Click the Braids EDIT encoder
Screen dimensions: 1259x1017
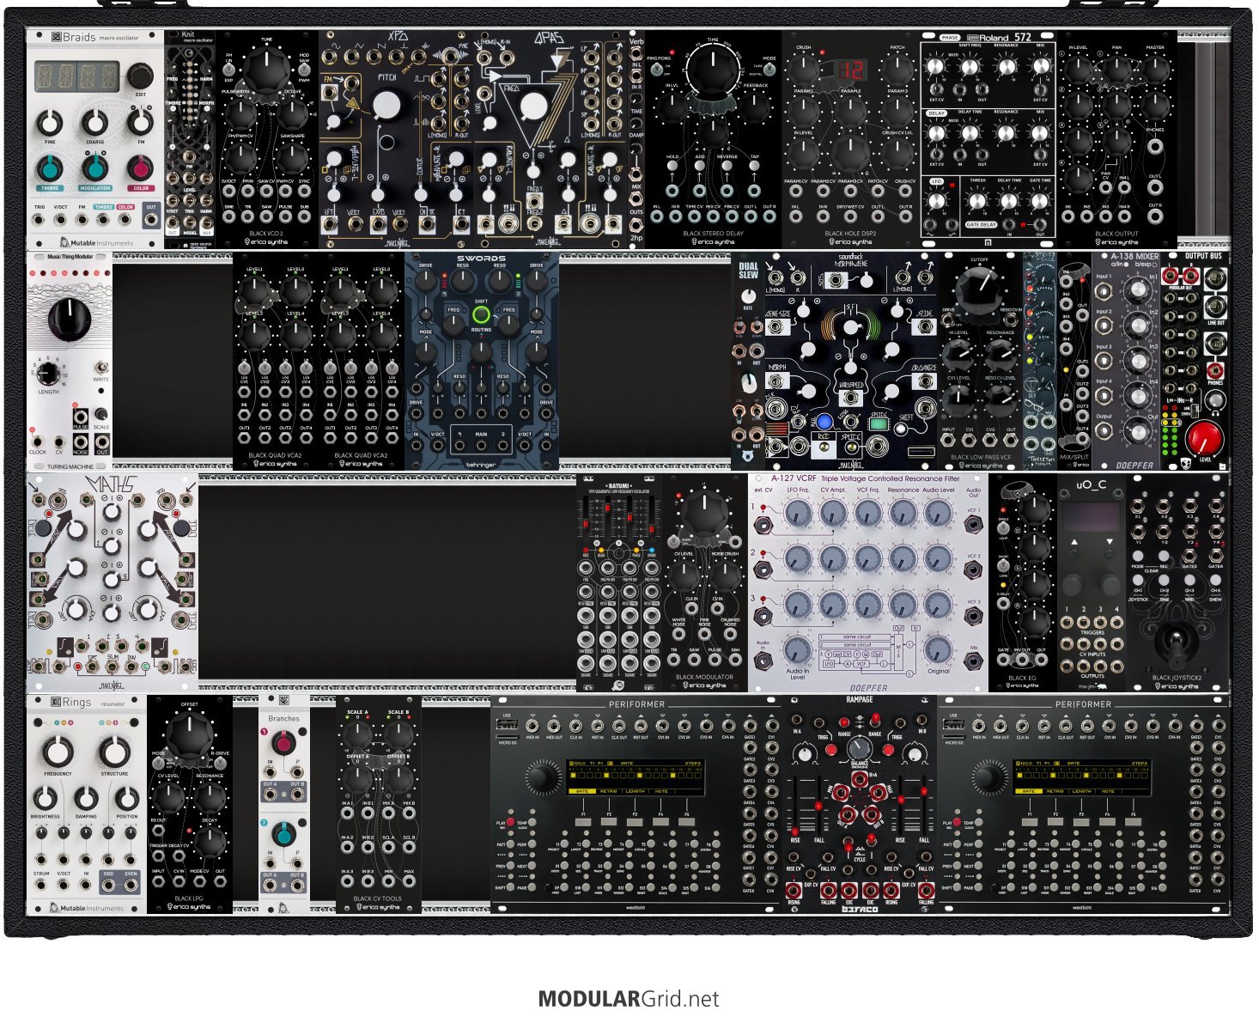pos(141,76)
